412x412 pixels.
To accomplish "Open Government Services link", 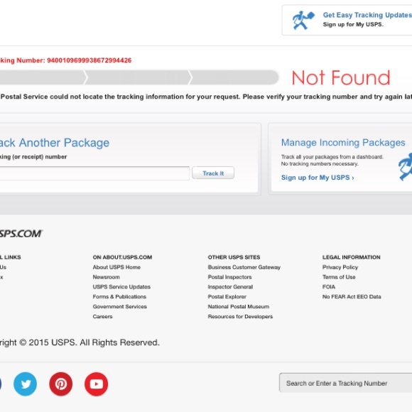I will pyautogui.click(x=119, y=307).
